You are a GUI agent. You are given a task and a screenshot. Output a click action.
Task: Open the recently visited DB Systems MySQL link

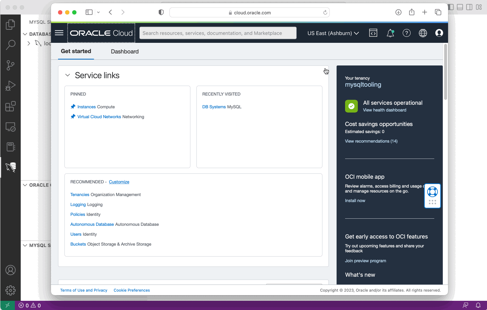coord(214,107)
